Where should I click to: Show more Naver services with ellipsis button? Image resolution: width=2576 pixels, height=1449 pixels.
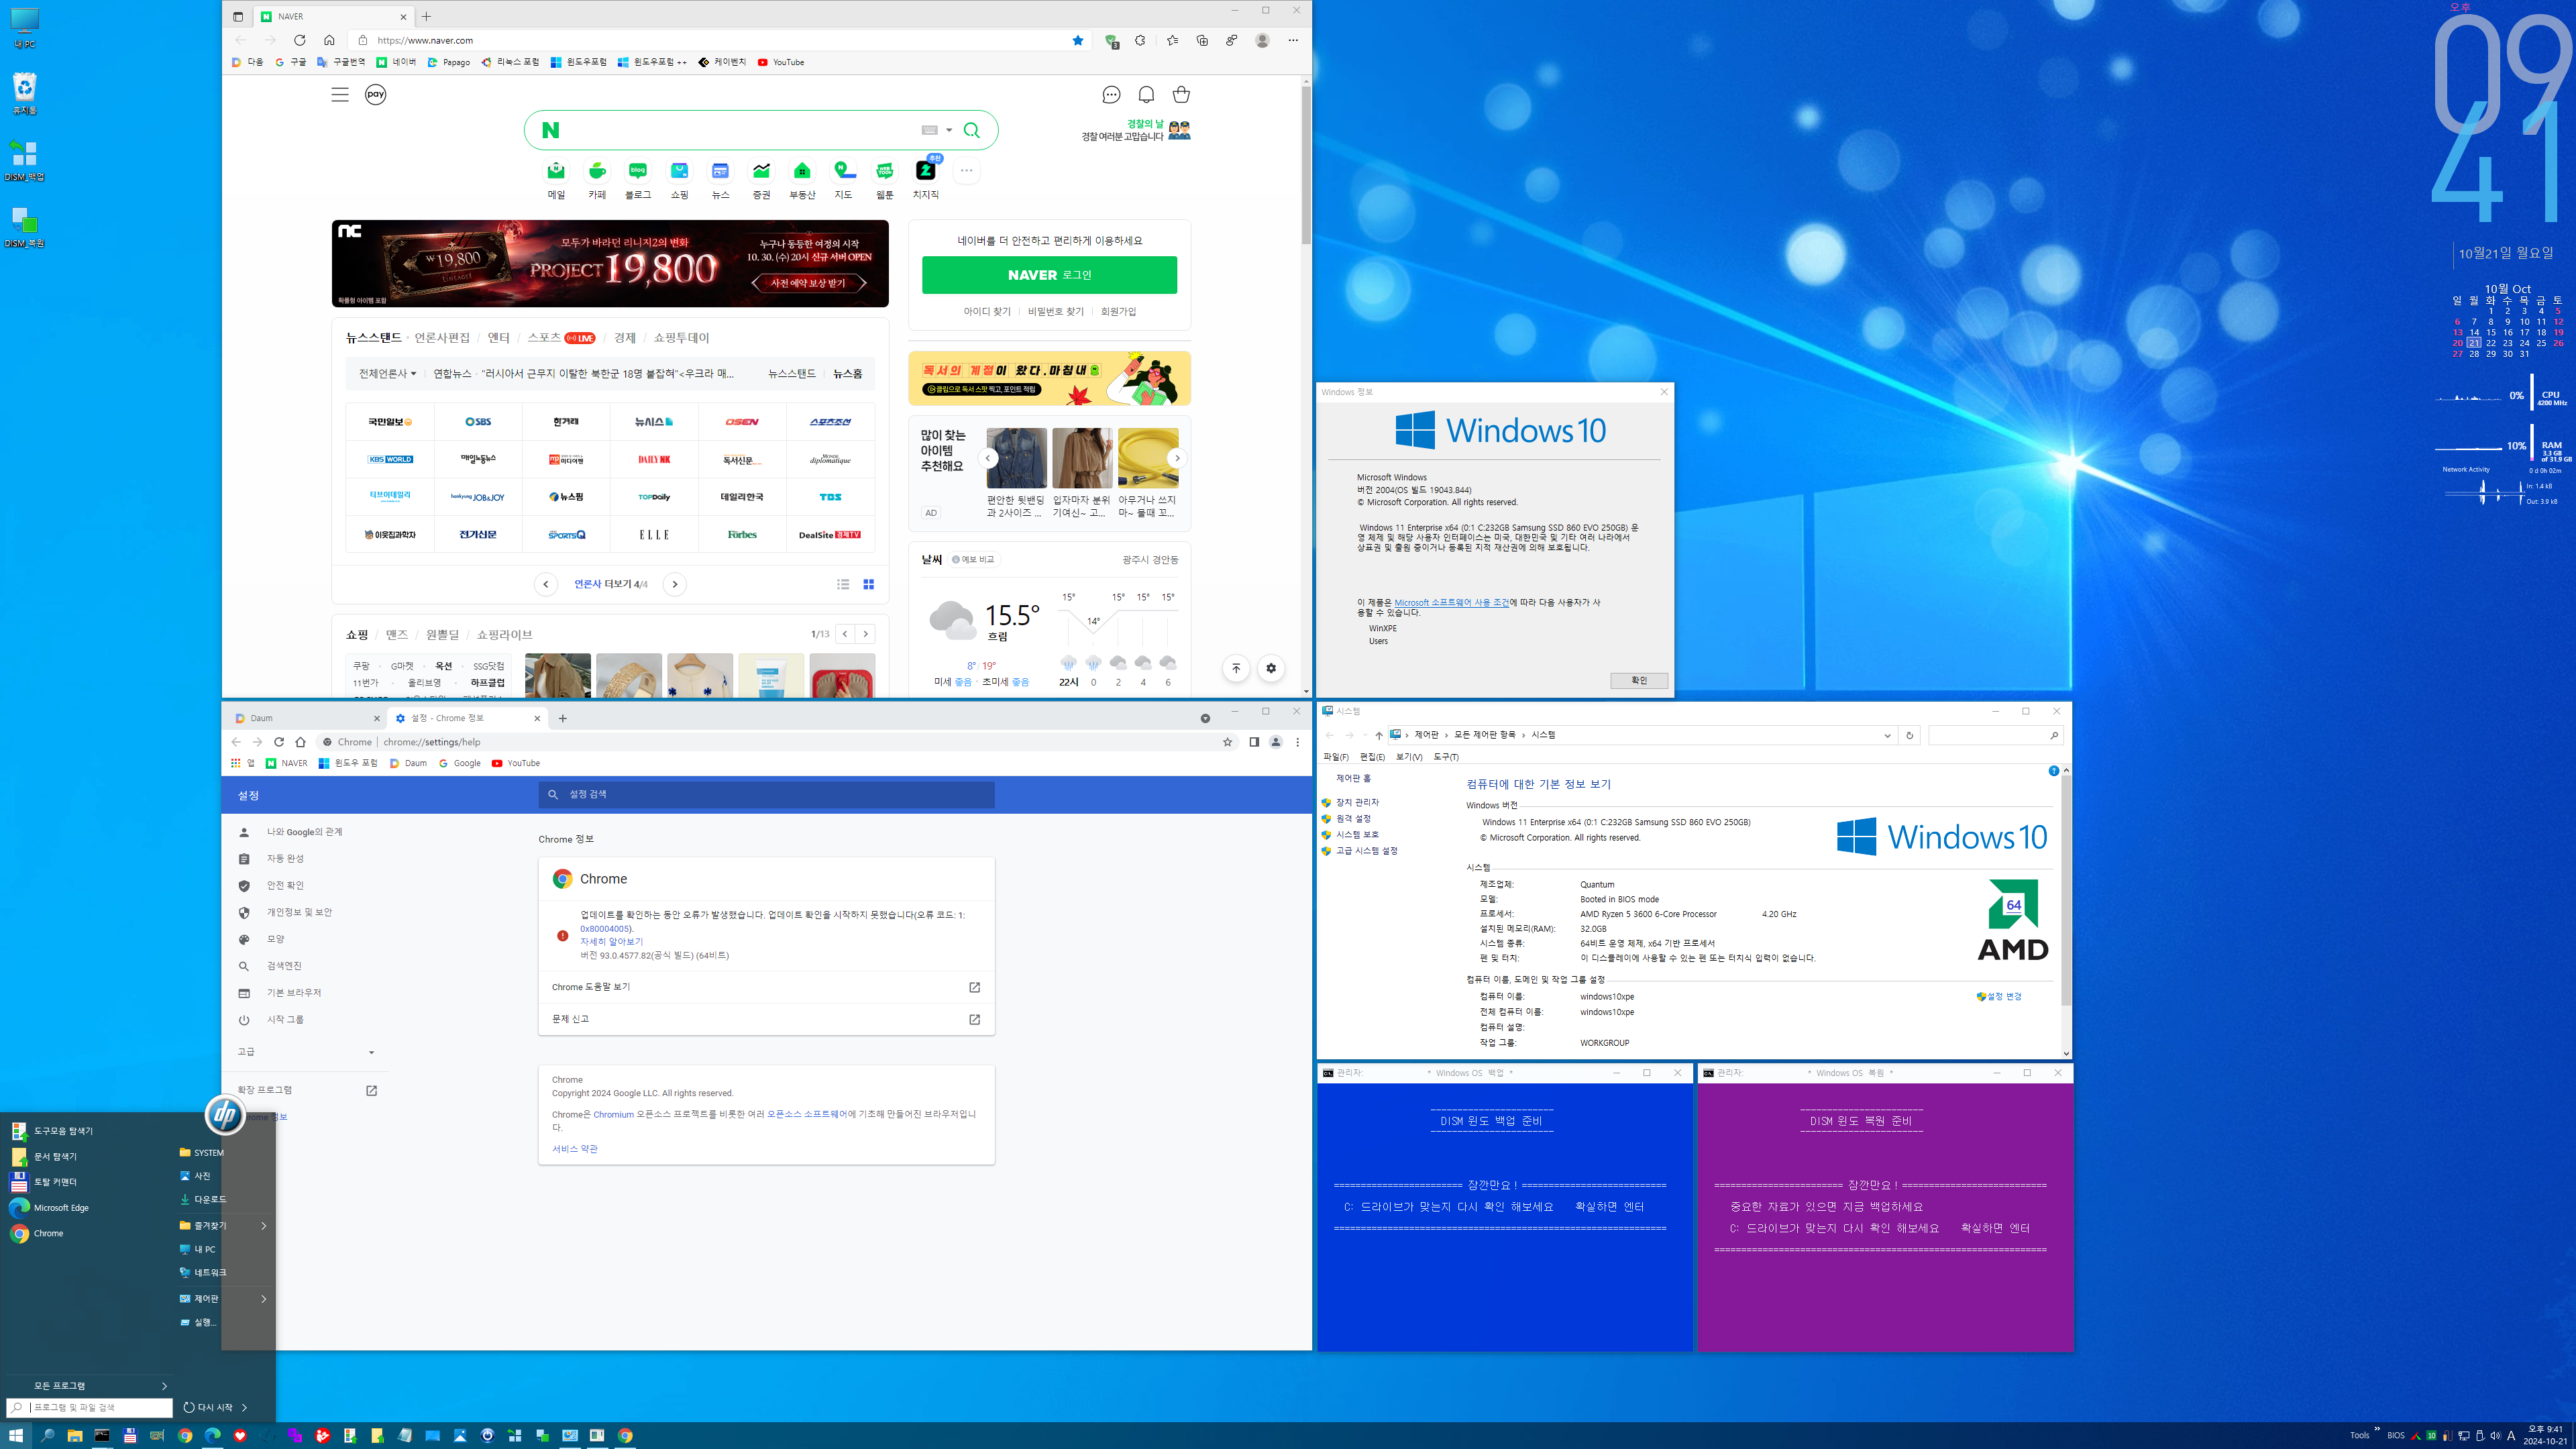coord(966,171)
